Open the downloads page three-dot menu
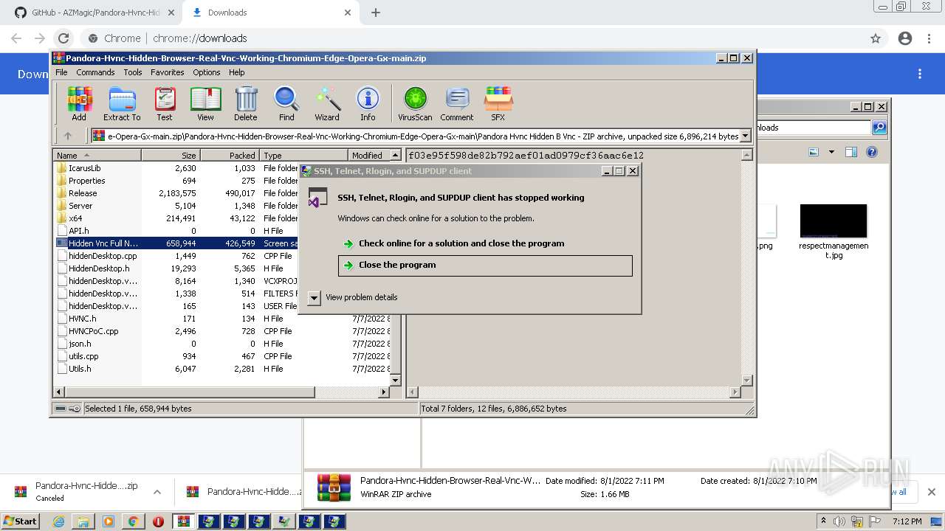Image resolution: width=945 pixels, height=531 pixels. [x=920, y=74]
